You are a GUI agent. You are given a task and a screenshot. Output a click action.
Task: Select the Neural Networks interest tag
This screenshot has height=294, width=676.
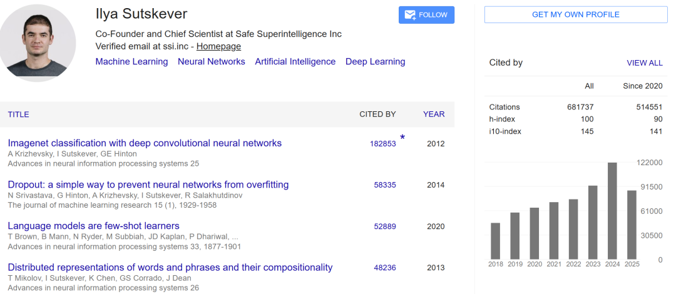pyautogui.click(x=212, y=62)
